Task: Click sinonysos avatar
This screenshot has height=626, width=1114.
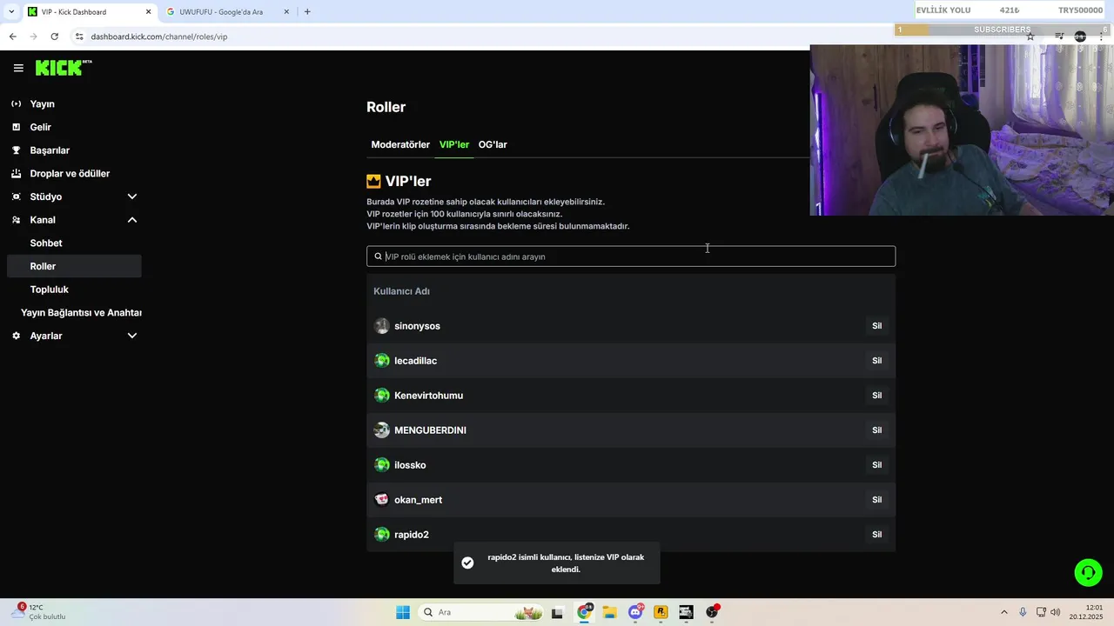Action: (x=381, y=326)
